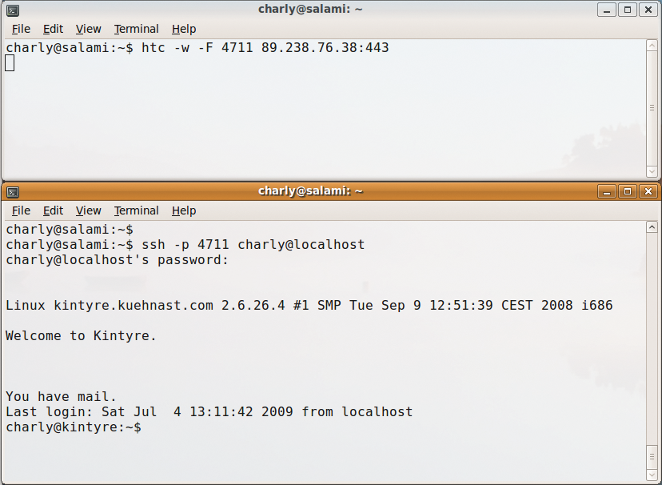Click top window title 'charly@salami: ~'
Image resolution: width=662 pixels, height=485 pixels.
(310, 10)
